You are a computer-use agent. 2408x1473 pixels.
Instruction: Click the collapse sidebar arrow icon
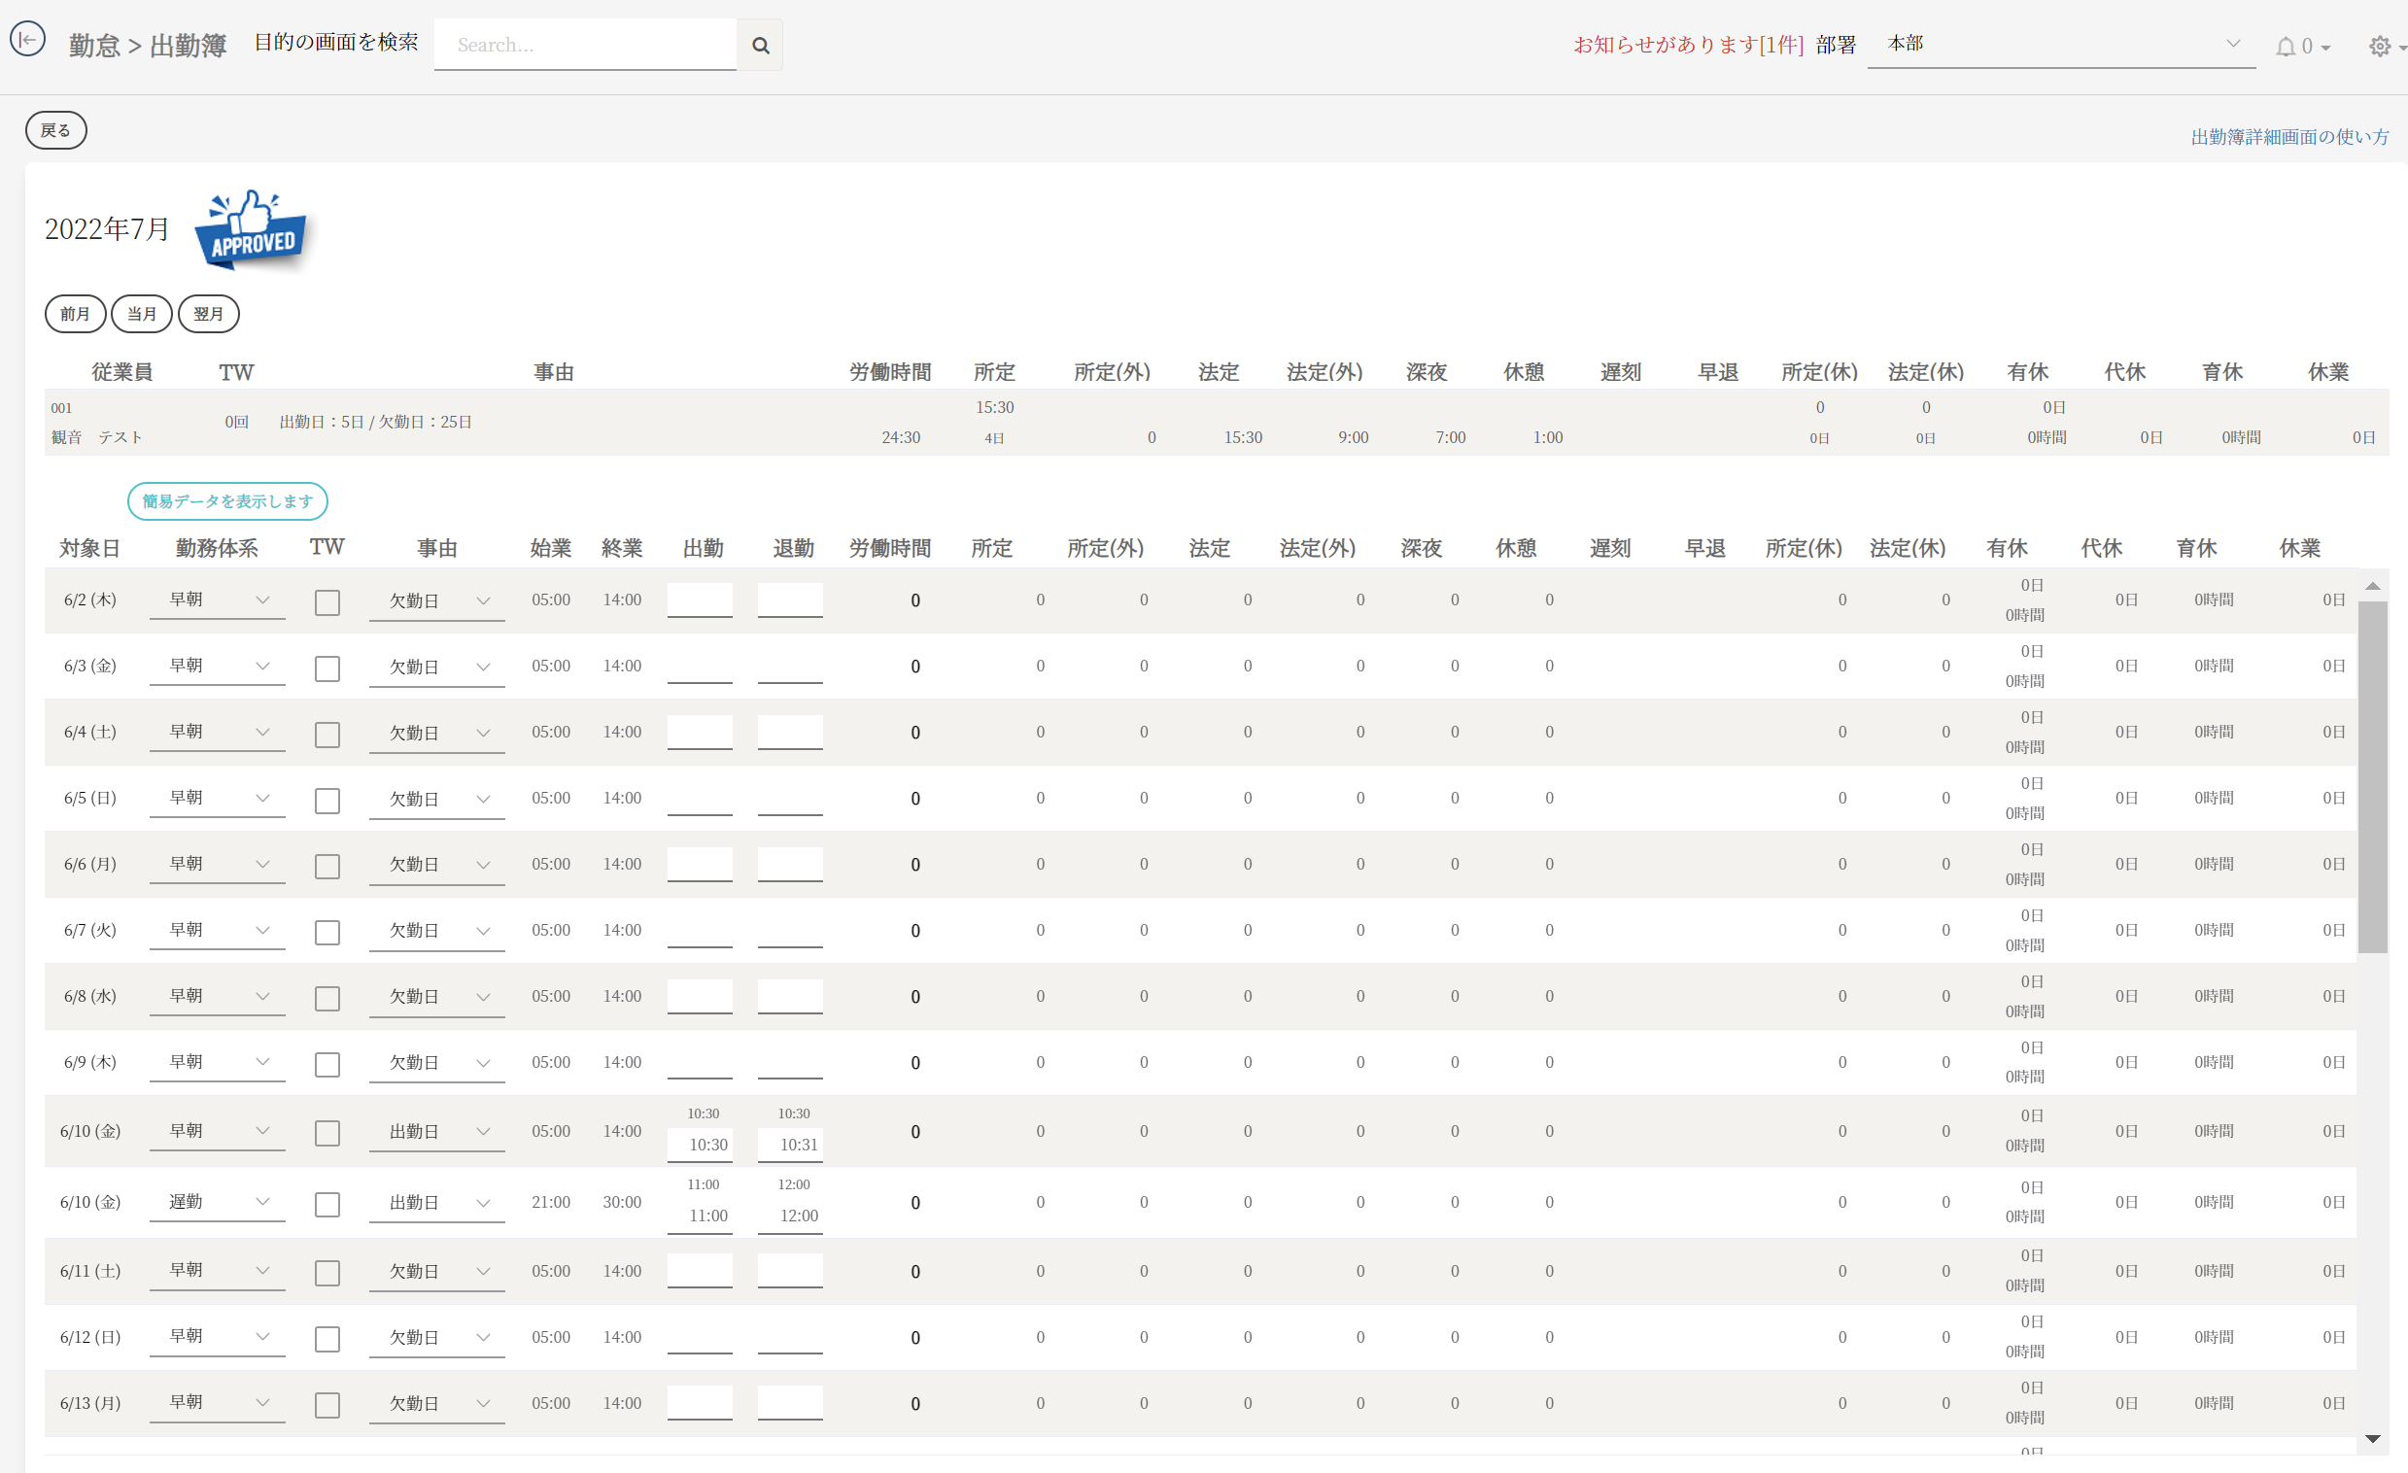point(27,39)
